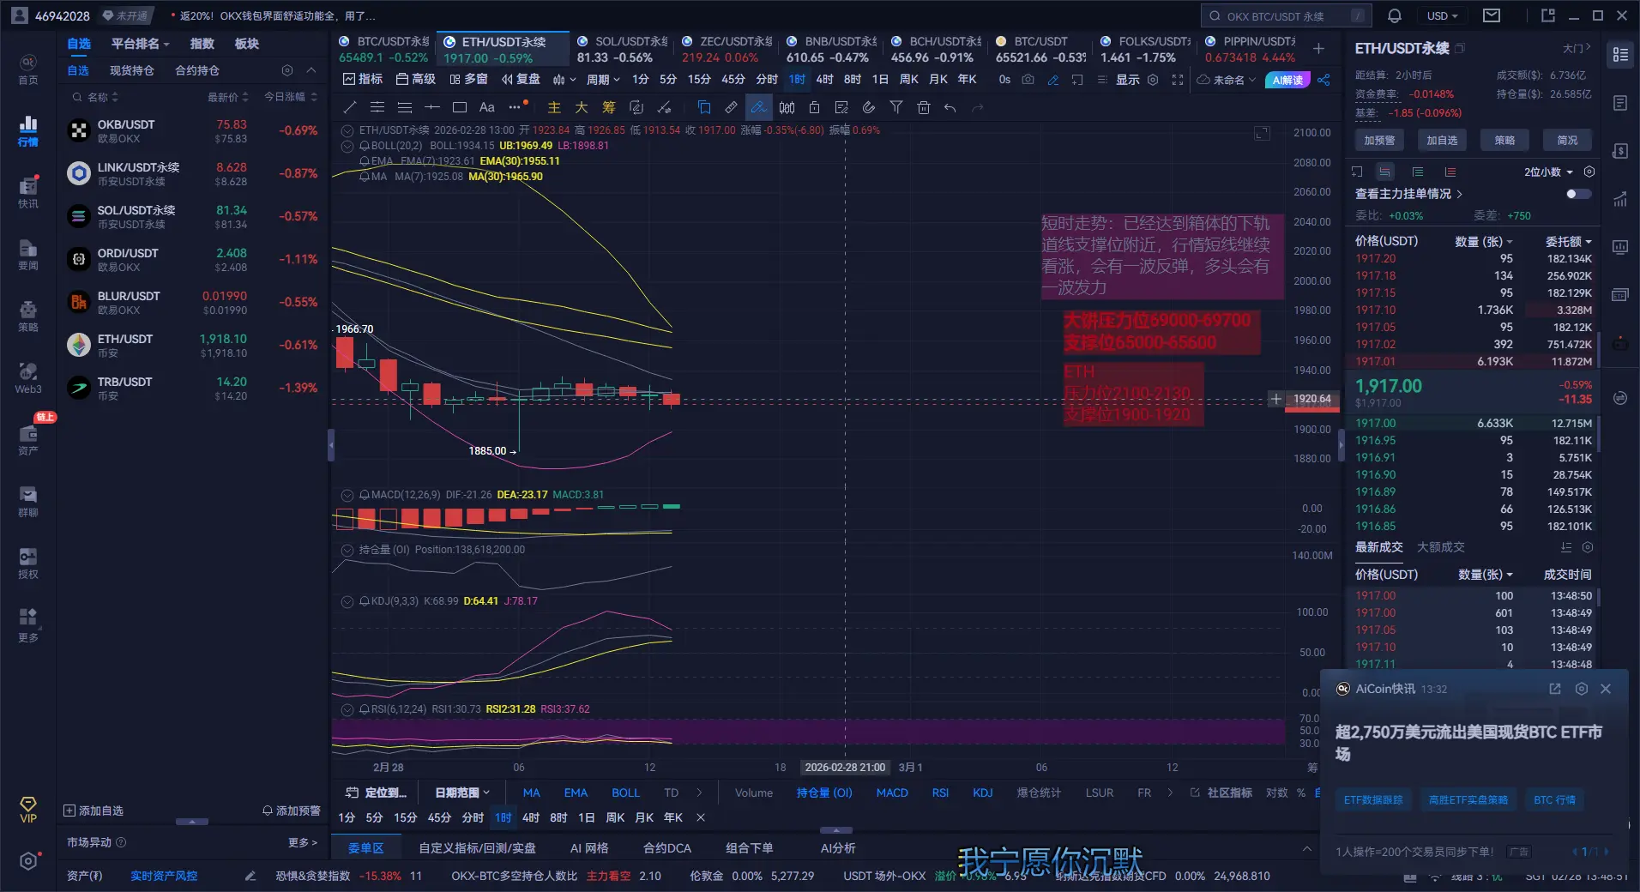
Task: Share the chart via share icon
Action: click(1323, 80)
